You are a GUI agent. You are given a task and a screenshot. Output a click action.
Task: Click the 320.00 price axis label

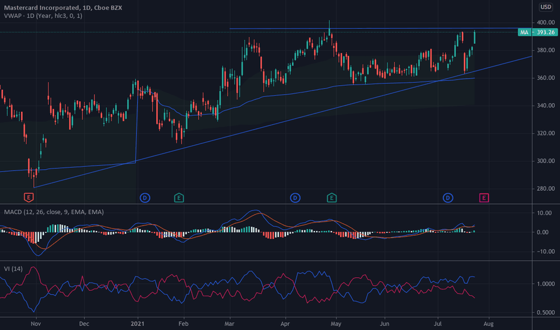[x=546, y=133]
